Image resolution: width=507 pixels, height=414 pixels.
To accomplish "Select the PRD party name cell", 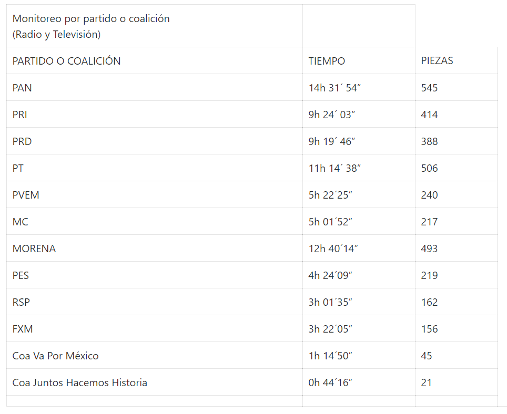I will coord(22,141).
